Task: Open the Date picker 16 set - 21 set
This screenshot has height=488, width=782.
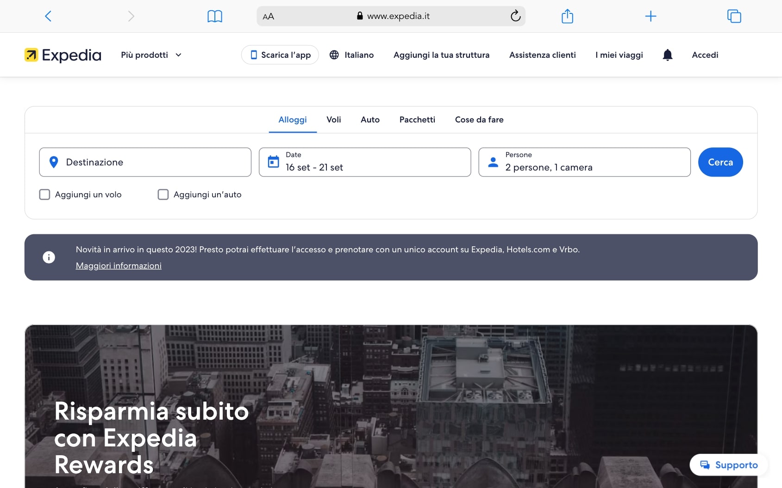Action: coord(365,162)
